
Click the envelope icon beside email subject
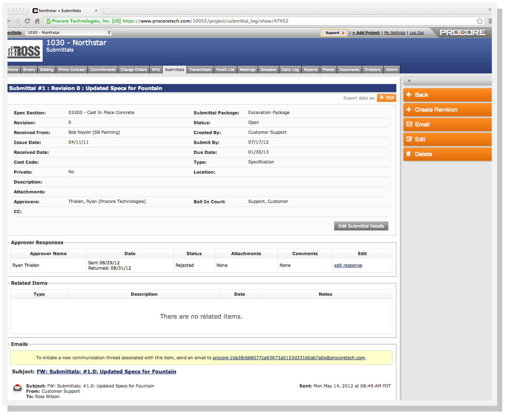(17, 388)
